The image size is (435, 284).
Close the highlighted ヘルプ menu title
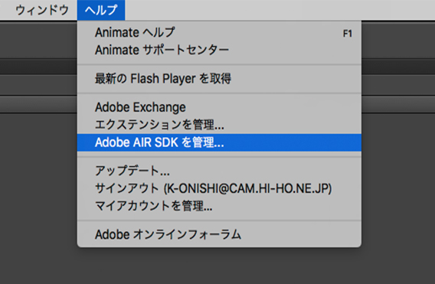pyautogui.click(x=101, y=10)
